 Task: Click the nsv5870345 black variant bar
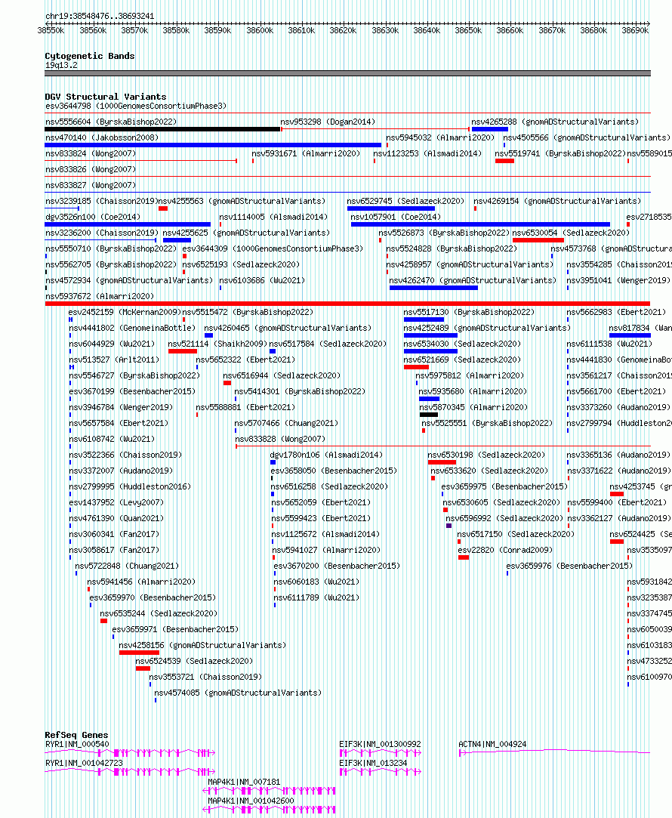(429, 415)
